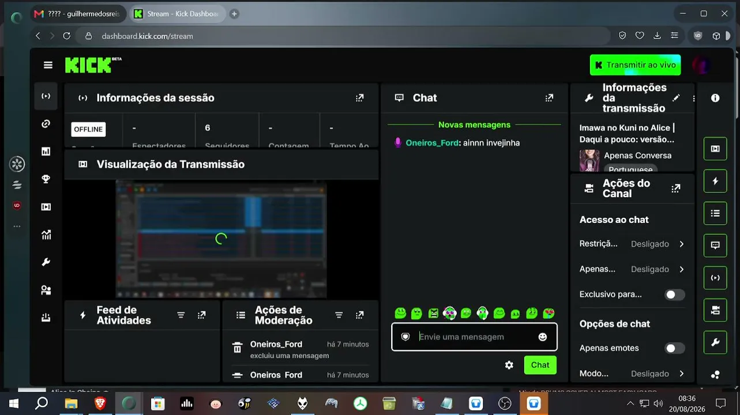Pop out the Informações da sessão panel
Screen dimensions: 740x415
tap(360, 98)
